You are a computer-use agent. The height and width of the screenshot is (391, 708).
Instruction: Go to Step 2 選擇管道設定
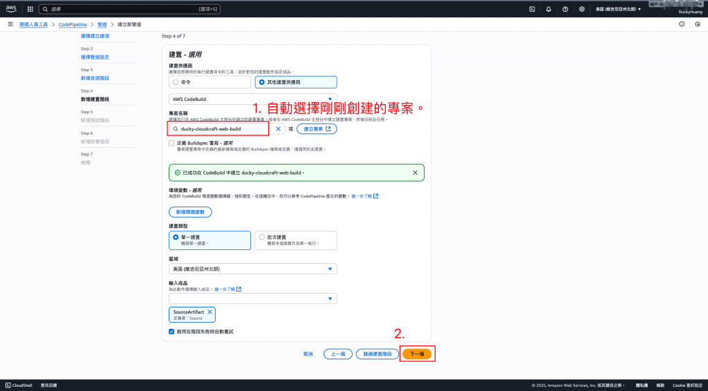coord(95,57)
